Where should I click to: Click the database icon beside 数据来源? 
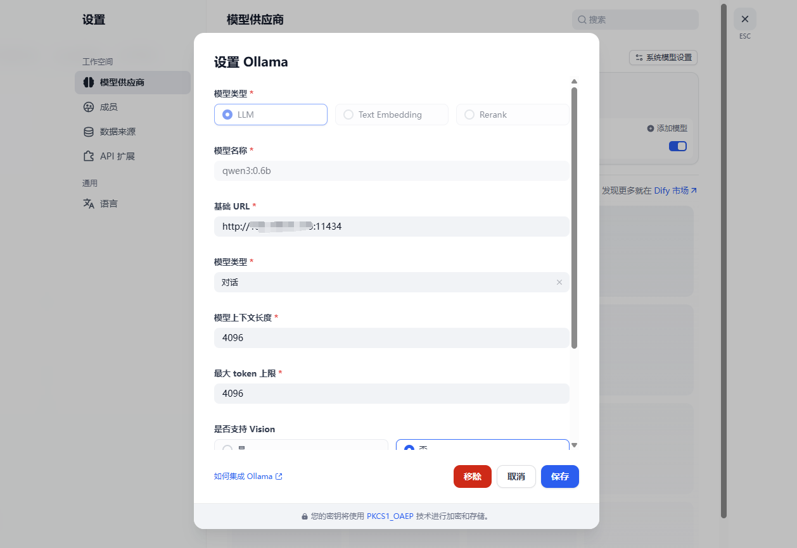[89, 132]
